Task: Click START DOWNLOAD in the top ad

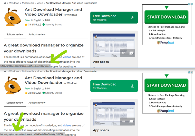Action: tap(167, 17)
